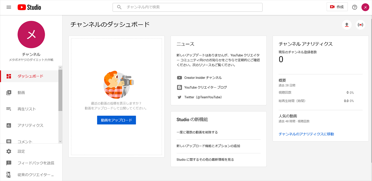Click the YouTube Studio logo
This screenshot has width=372, height=181.
coord(29,7)
